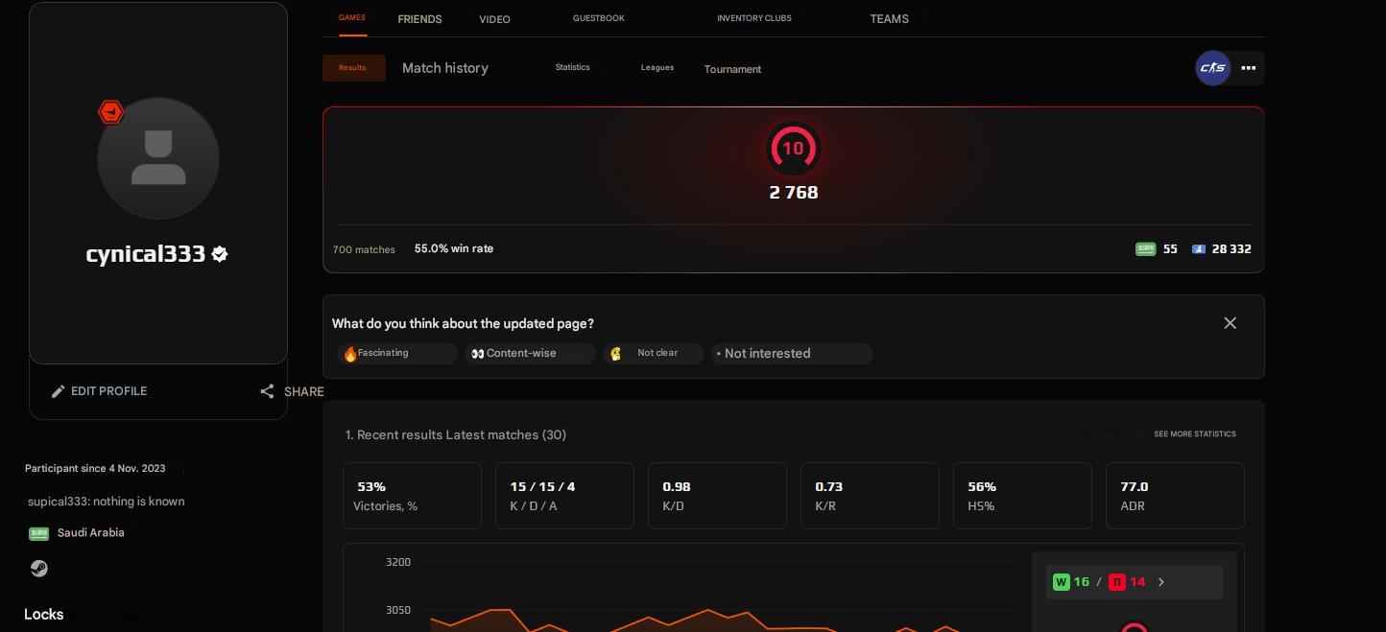The width and height of the screenshot is (1386, 632).
Task: Click the pencil icon beside EDIT PROFILE
Action: pos(59,390)
